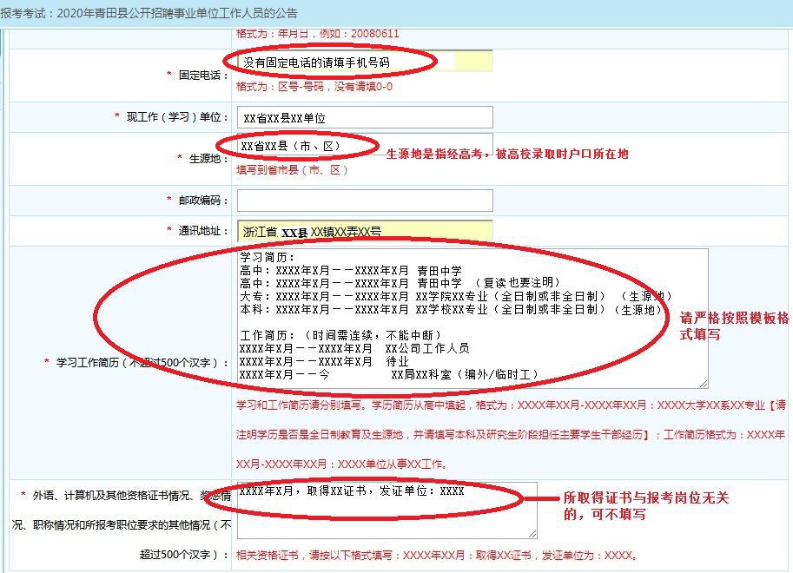Grab the 学习工作简历 textarea resize handle

[x=703, y=382]
